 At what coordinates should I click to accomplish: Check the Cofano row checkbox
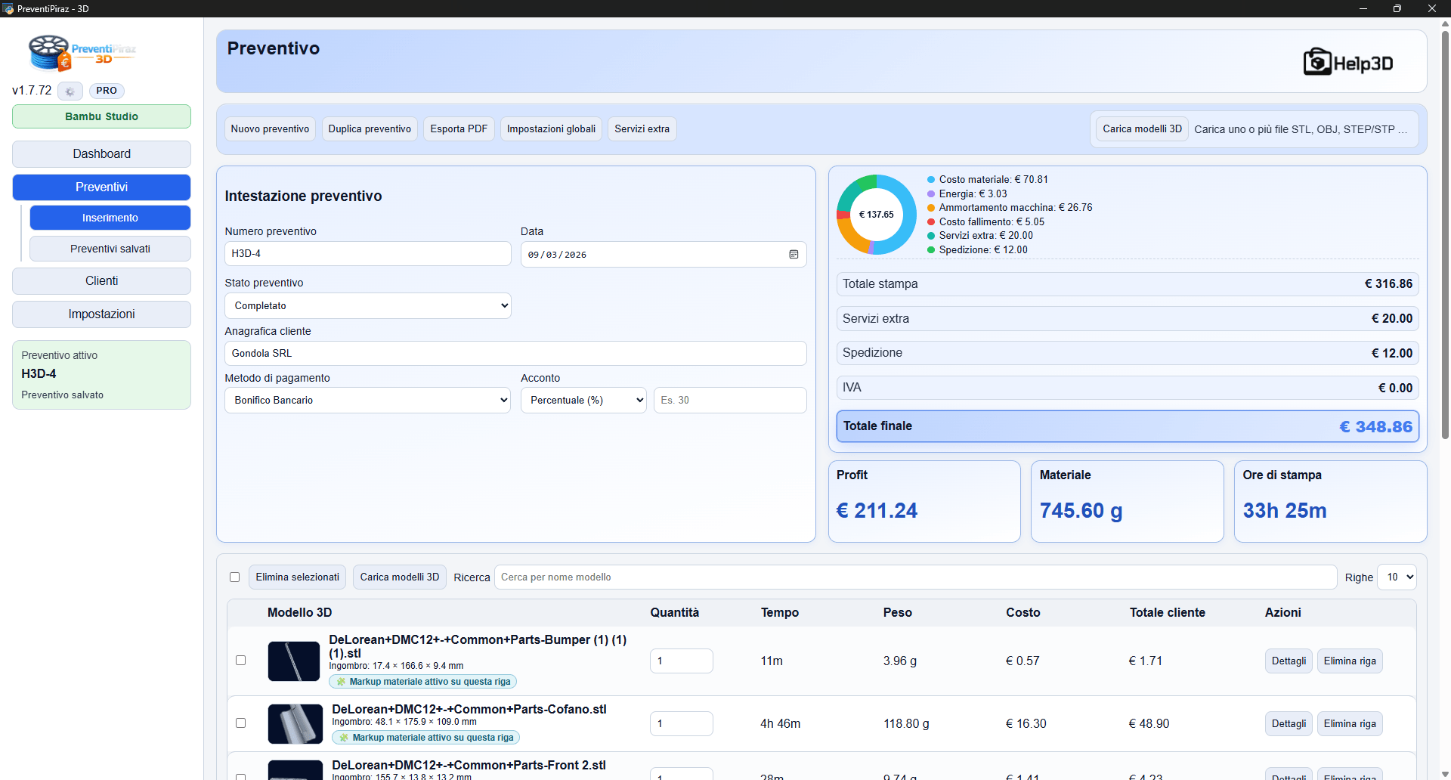tap(240, 723)
